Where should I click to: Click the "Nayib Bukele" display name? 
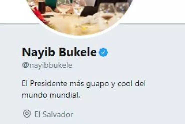[59, 52]
